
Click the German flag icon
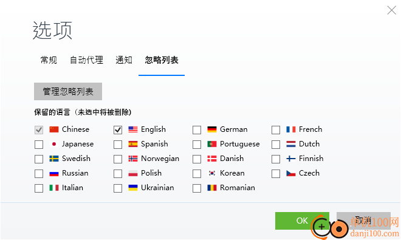coord(212,129)
